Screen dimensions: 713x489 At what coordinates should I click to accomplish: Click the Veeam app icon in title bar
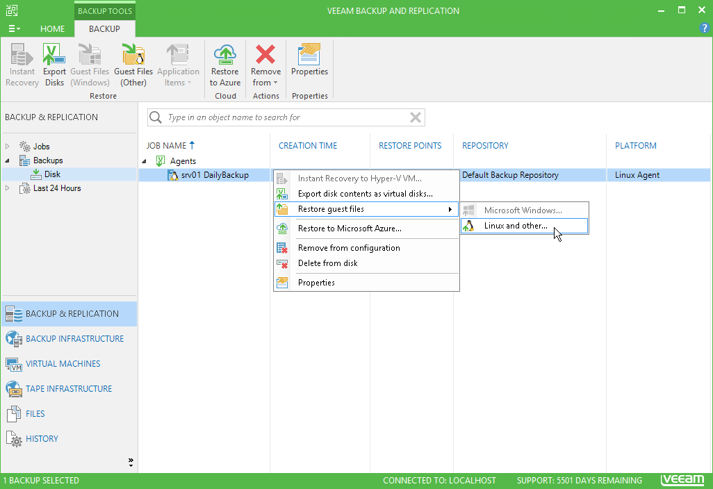[x=12, y=10]
